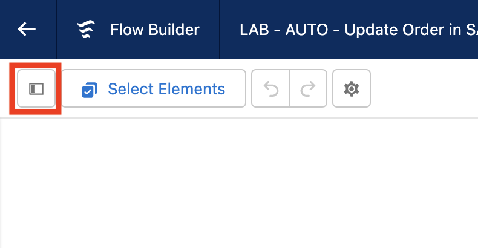Viewport: 478px width, 248px height.
Task: Click the back arrow in the header
Action: 27,29
